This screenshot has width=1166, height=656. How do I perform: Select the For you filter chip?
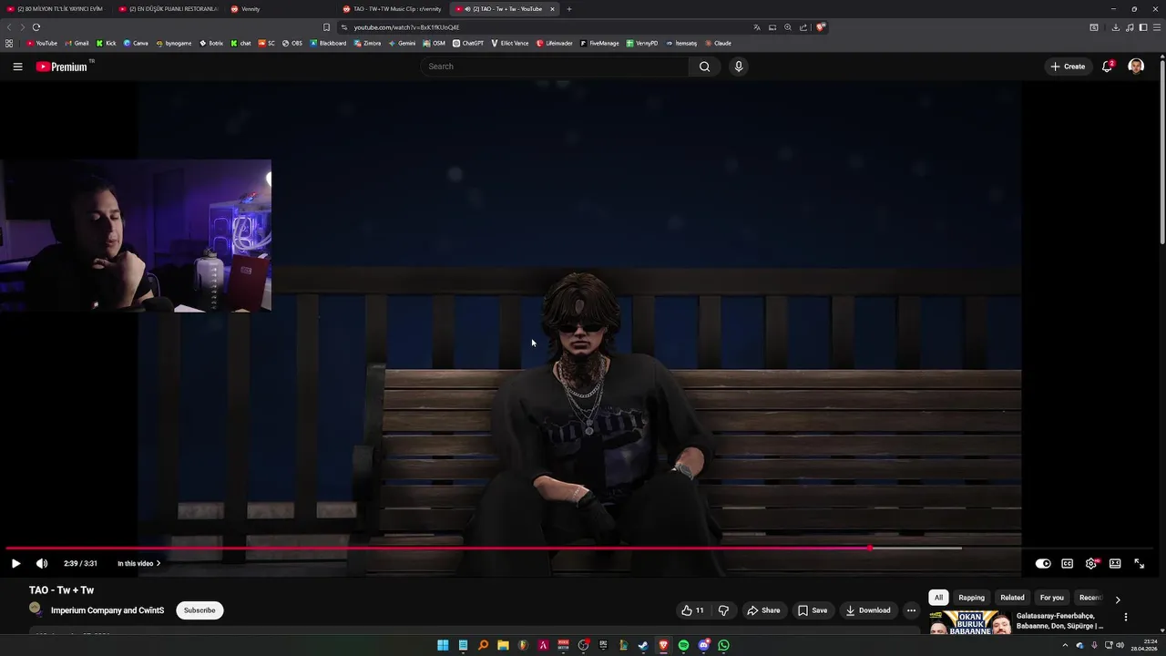click(1051, 598)
